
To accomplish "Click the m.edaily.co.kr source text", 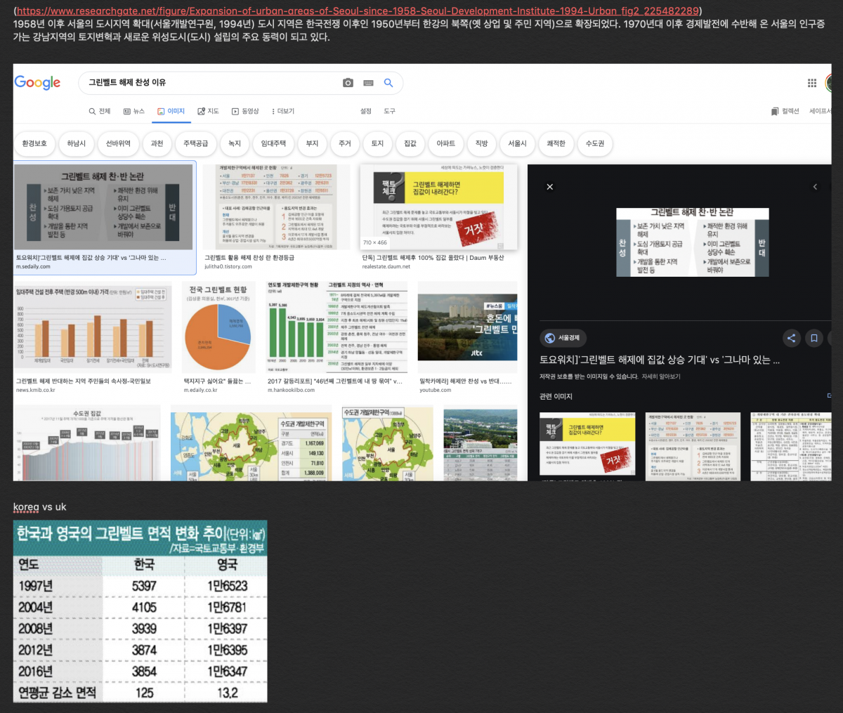I will pyautogui.click(x=200, y=390).
